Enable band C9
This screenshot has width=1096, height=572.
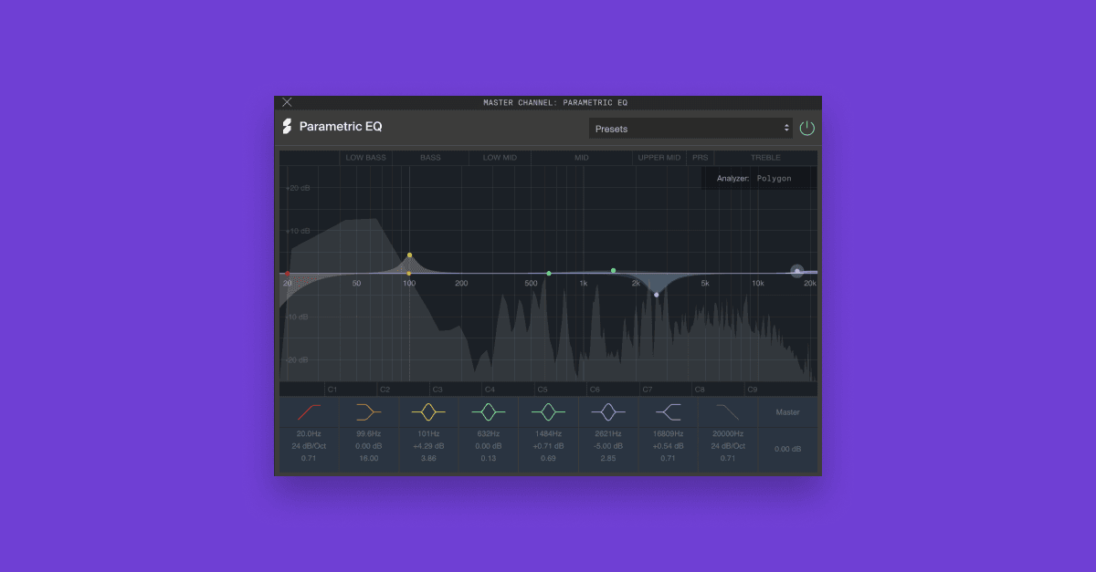point(754,388)
